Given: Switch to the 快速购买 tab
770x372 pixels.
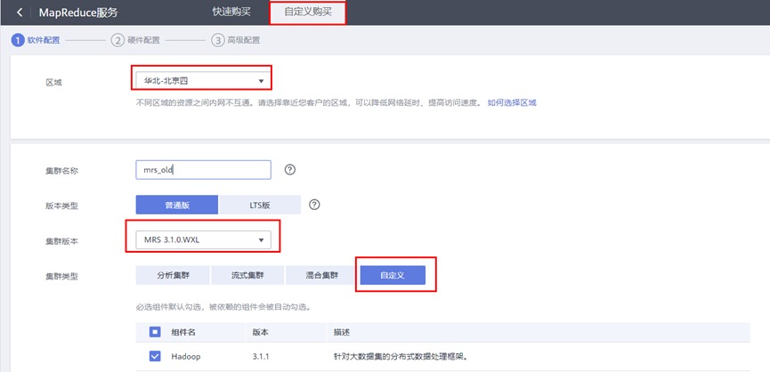Looking at the screenshot, I should (x=231, y=12).
